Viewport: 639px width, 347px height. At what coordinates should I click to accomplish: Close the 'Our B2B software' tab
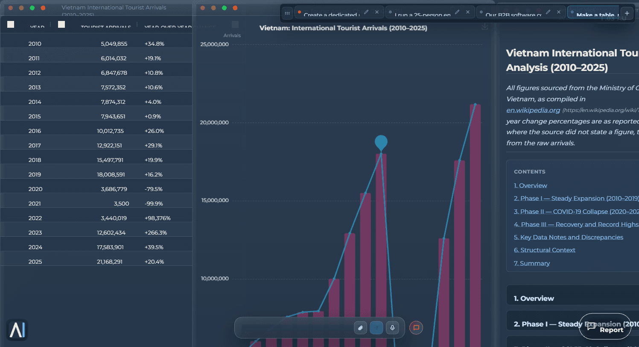click(x=559, y=12)
